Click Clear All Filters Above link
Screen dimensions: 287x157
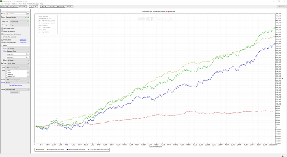pyautogui.click(x=15, y=85)
